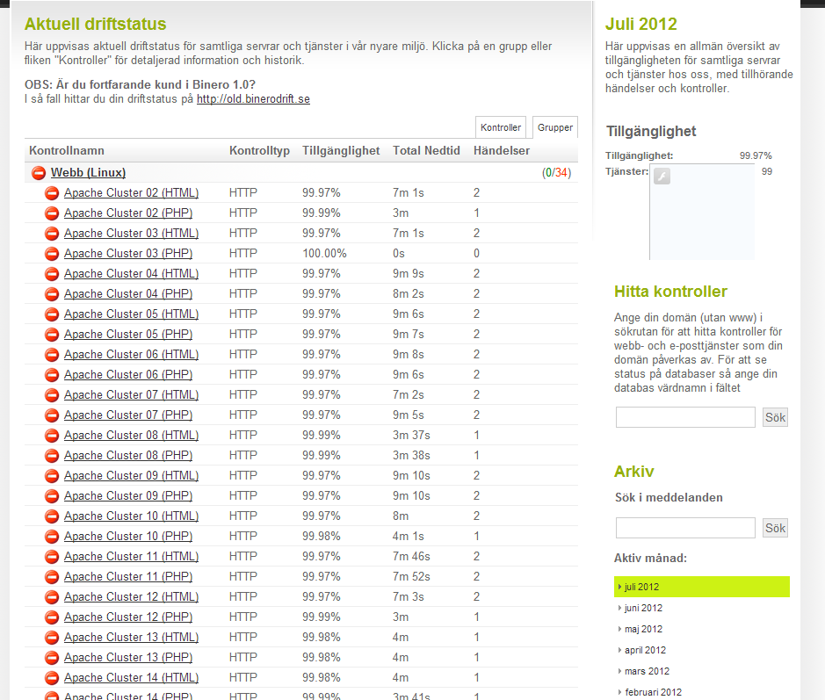Viewport: 825px width, 700px height.
Task: Open Apache Cluster 08 (HTML) details
Action: 131,435
